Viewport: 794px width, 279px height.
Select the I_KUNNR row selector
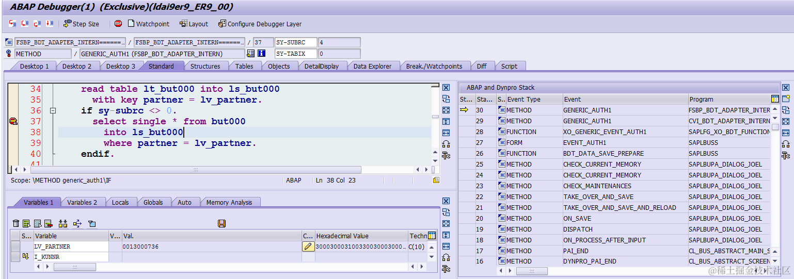point(16,257)
